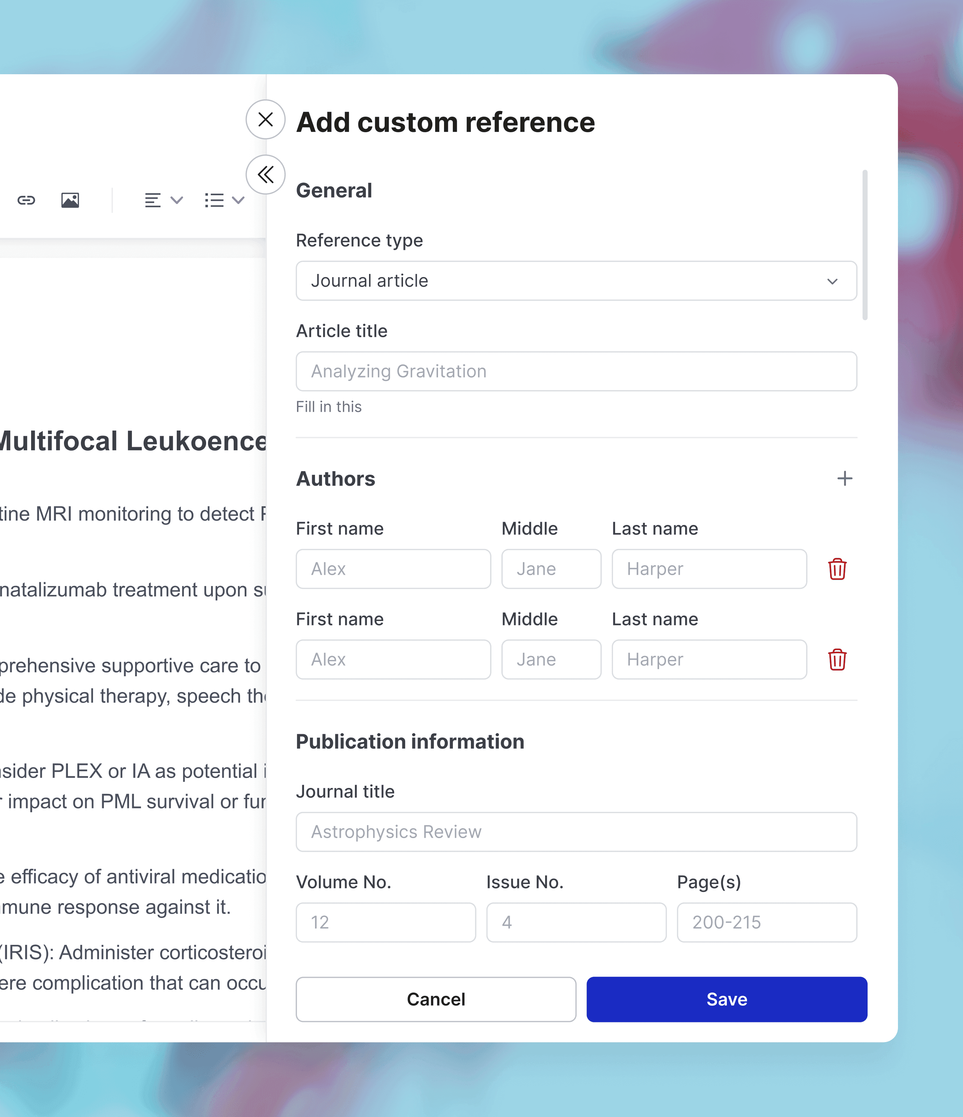Click the insert link icon in toolbar
Screen dimensions: 963x1117
(x=26, y=200)
